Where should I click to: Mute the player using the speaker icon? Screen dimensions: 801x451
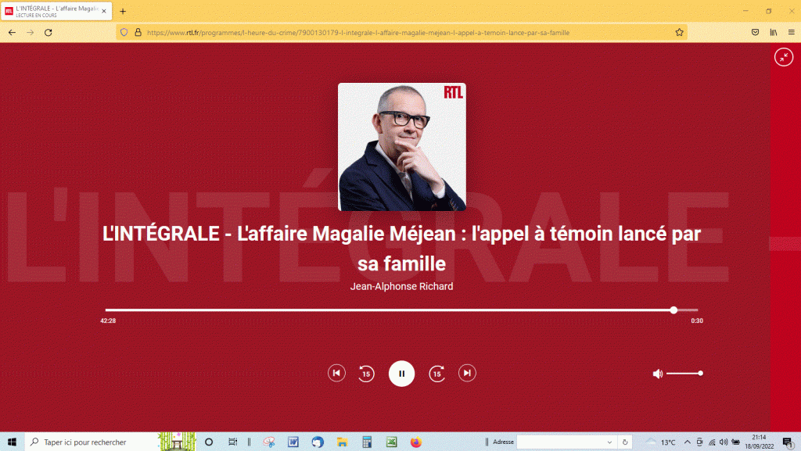[657, 374]
